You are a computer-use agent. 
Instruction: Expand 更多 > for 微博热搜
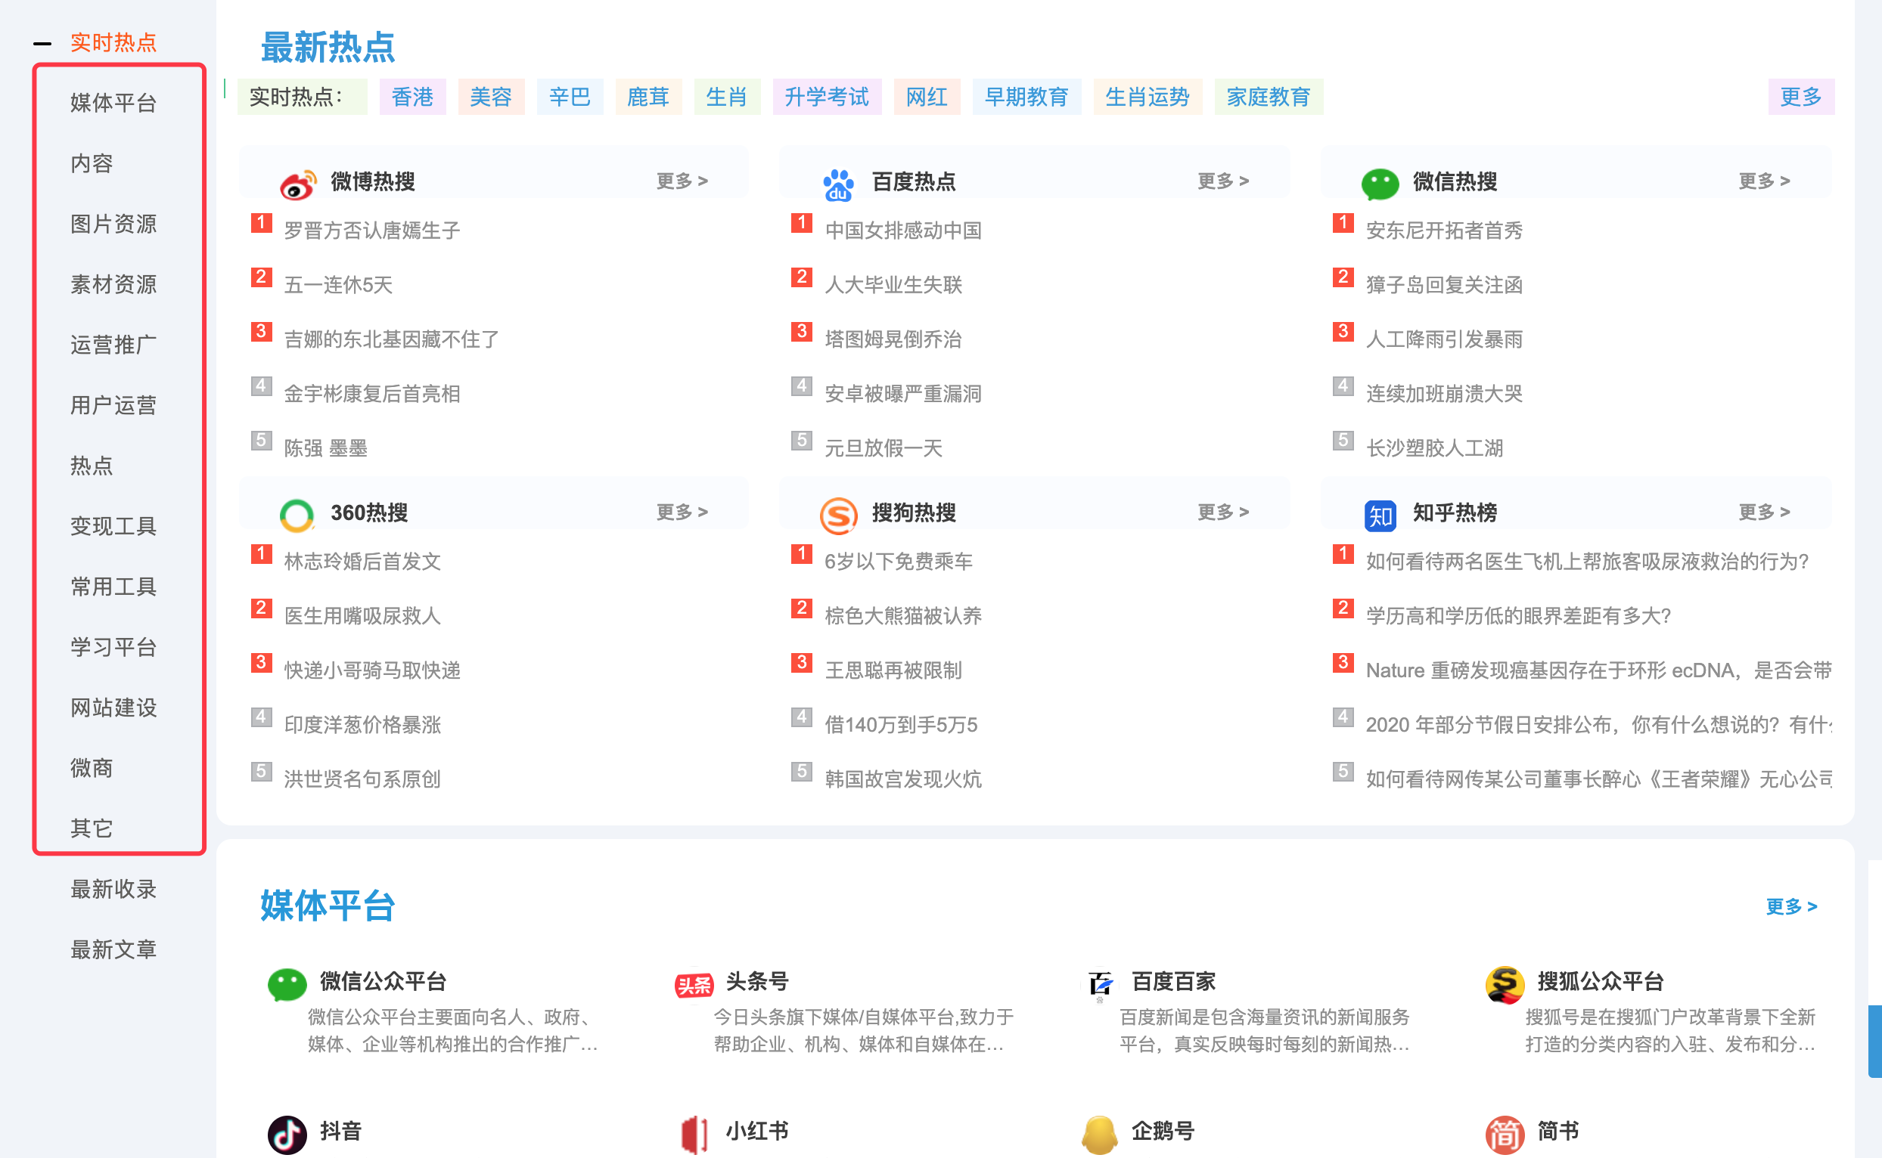pyautogui.click(x=682, y=181)
